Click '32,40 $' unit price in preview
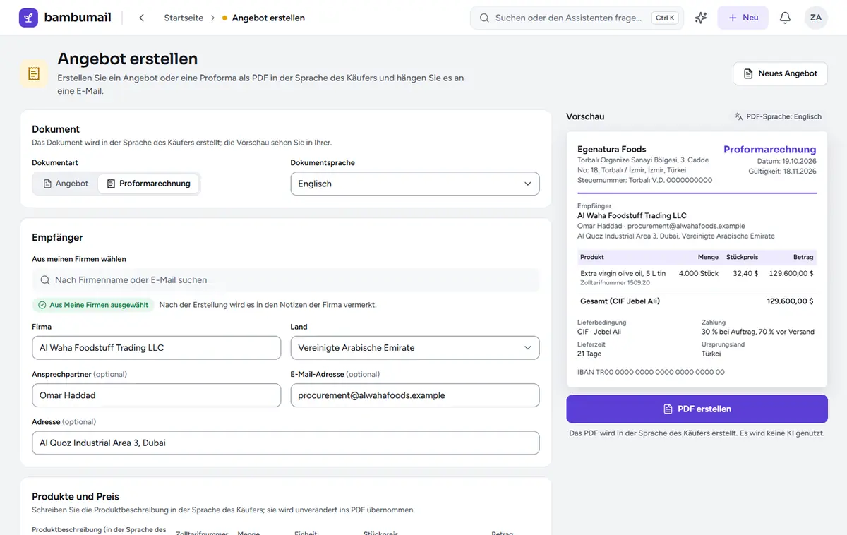 tap(746, 273)
